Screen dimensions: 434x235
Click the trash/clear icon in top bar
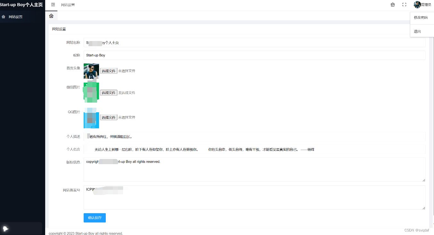(393, 4)
